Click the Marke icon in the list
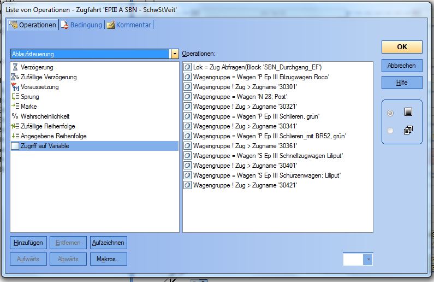 click(x=15, y=107)
